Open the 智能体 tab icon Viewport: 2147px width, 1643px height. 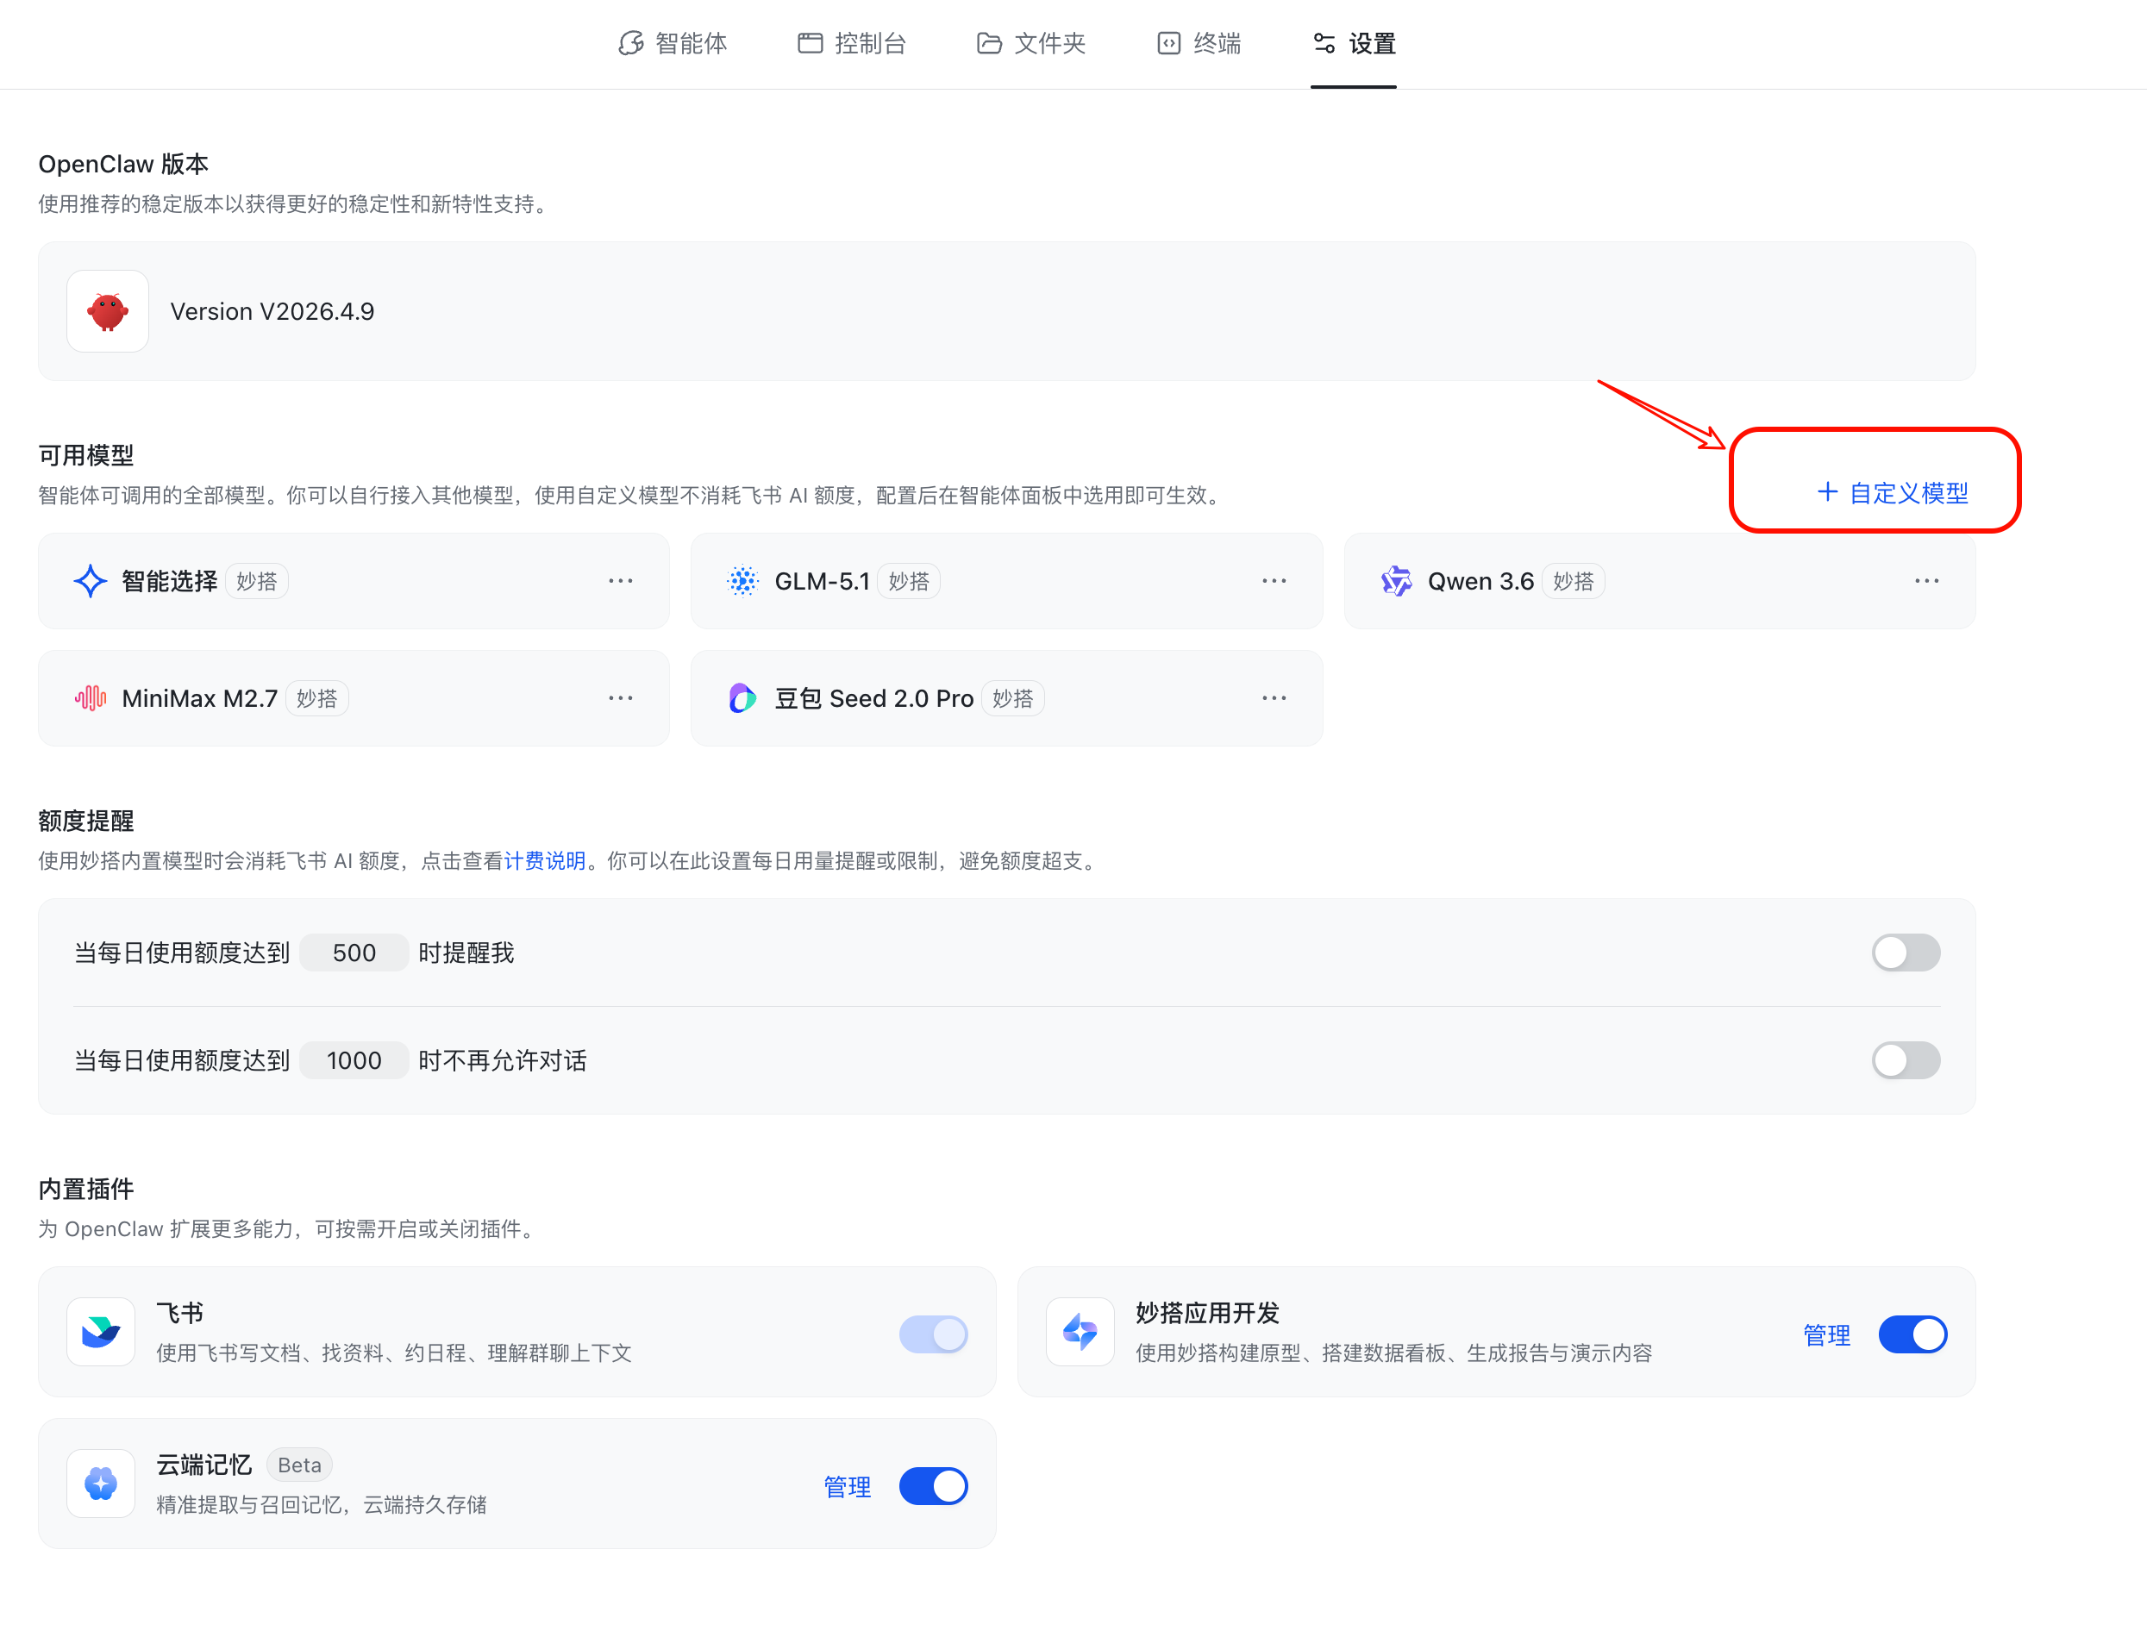click(632, 43)
